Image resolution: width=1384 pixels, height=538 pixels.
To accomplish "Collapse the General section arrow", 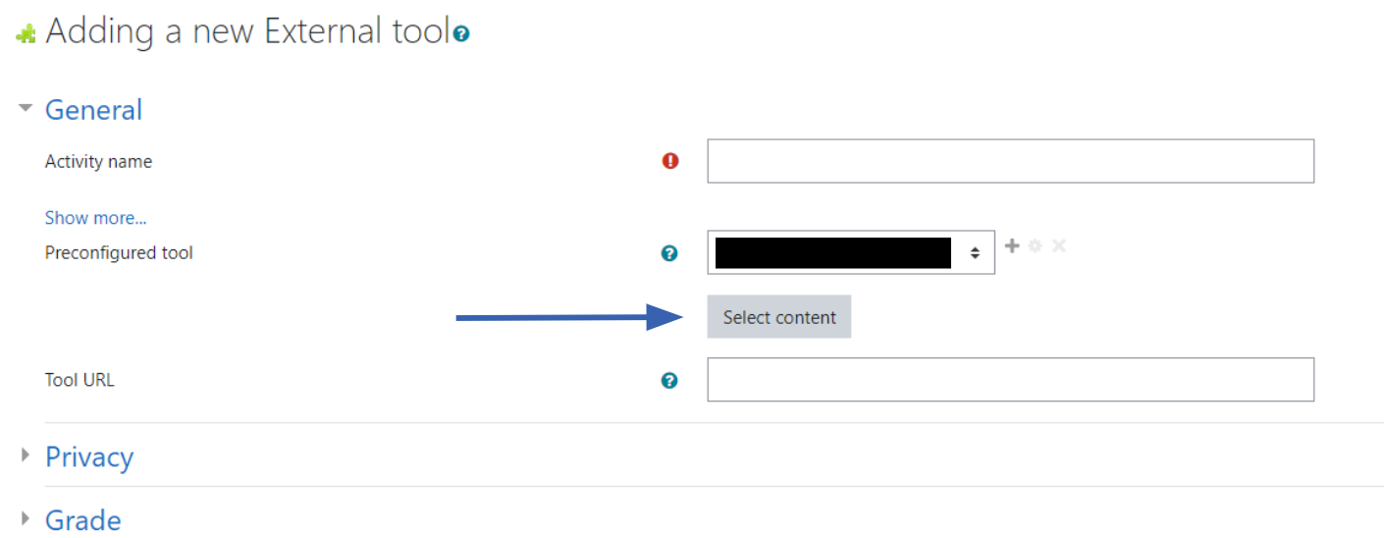I will coord(26,108).
